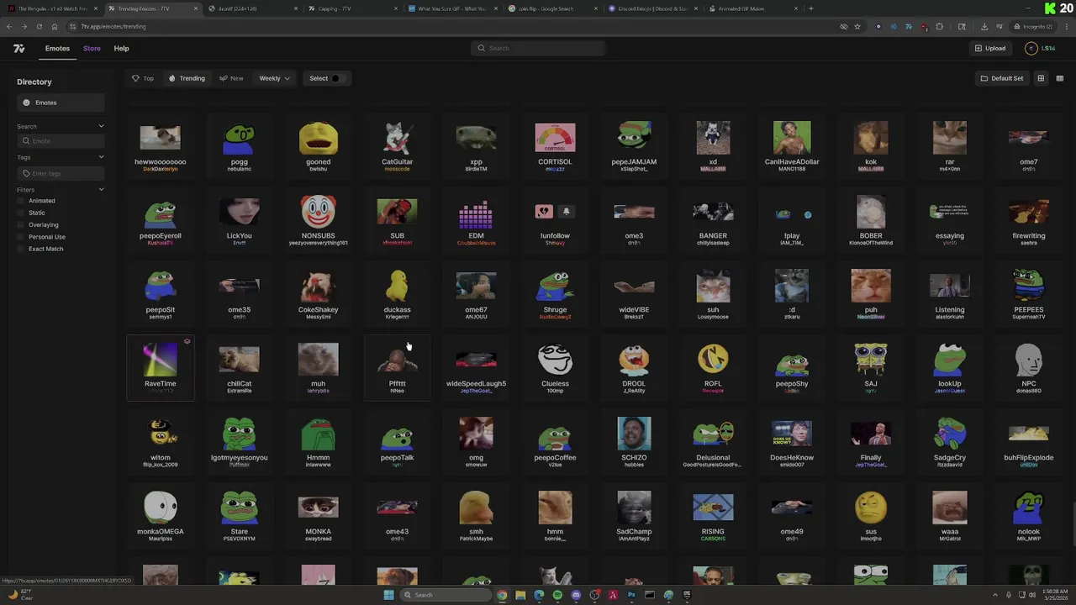Viewport: 1076px width, 605px height.
Task: Check the Overlaying filter box
Action: click(23, 224)
